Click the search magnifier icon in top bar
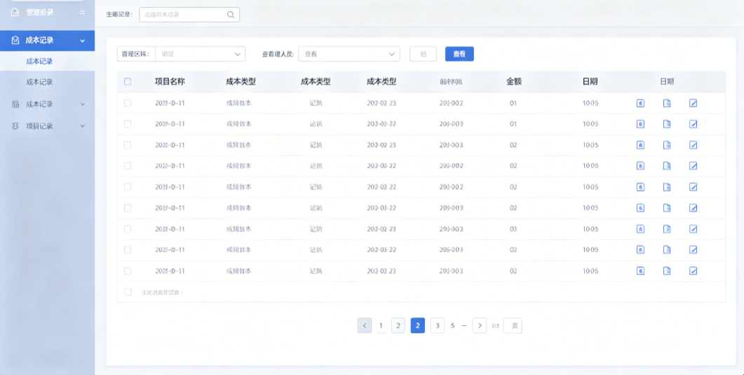This screenshot has width=744, height=375. [231, 15]
